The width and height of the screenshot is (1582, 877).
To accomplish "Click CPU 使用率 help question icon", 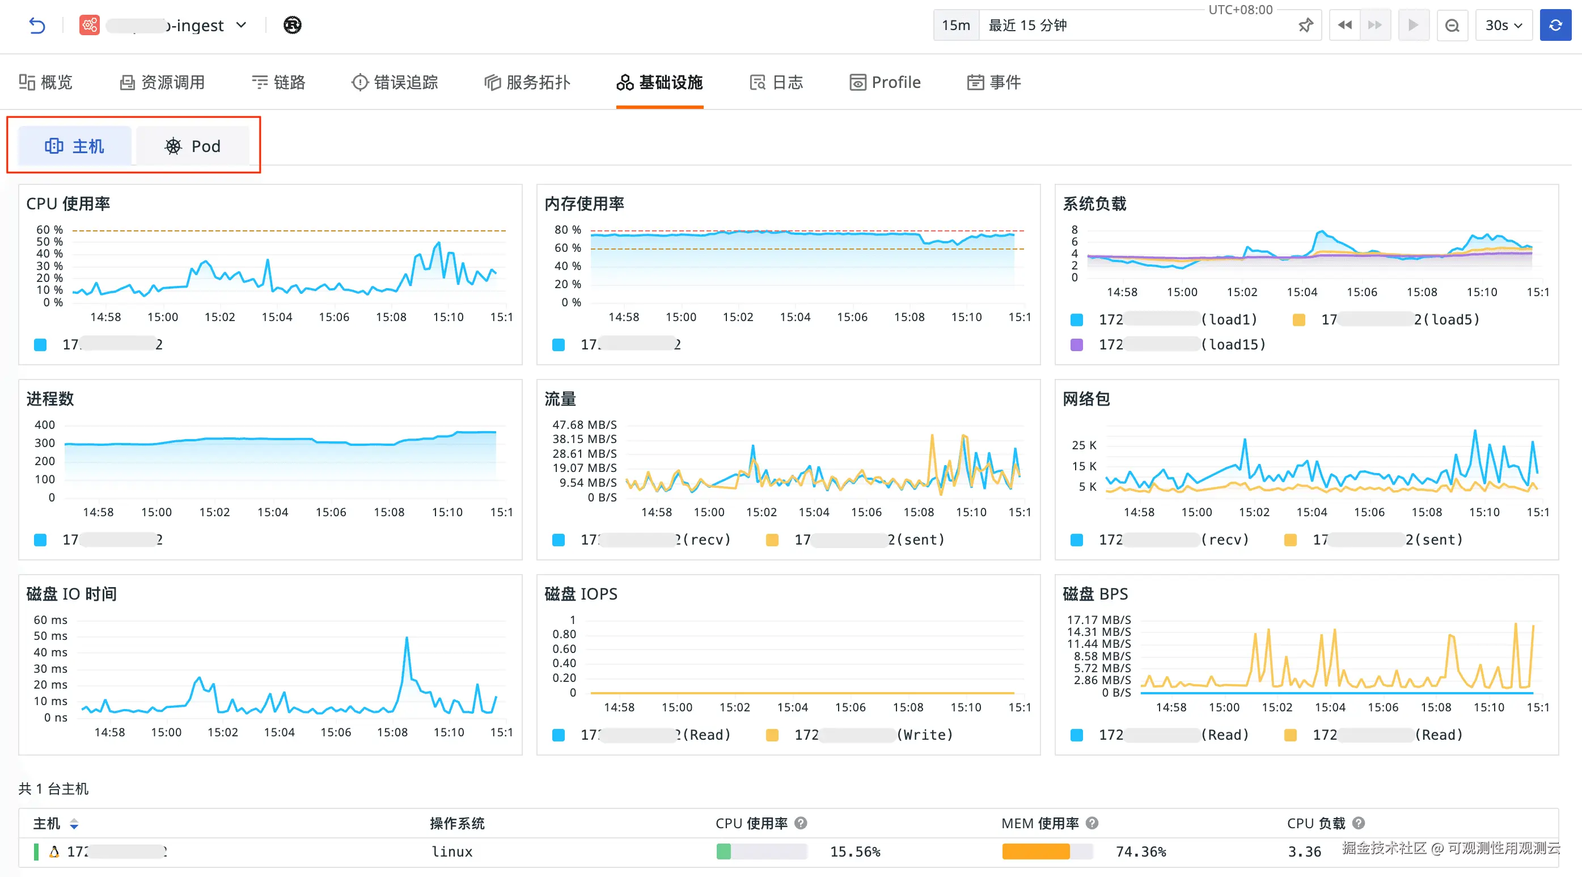I will pyautogui.click(x=801, y=823).
